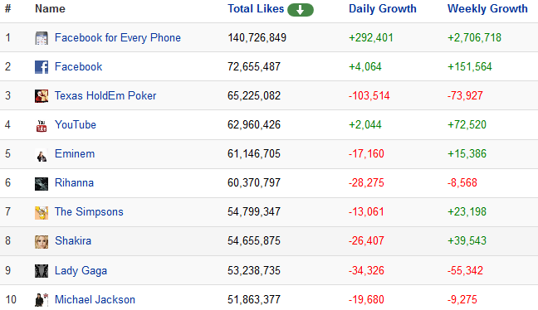Viewport: 538px width, 310px height.
Task: Sort table by Weekly Growth column
Action: click(x=487, y=8)
